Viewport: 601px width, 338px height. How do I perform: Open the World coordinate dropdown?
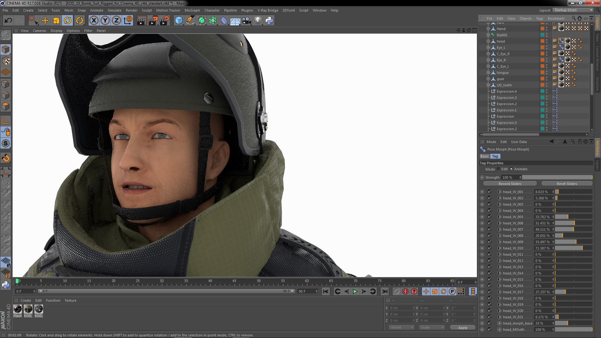[x=402, y=327]
